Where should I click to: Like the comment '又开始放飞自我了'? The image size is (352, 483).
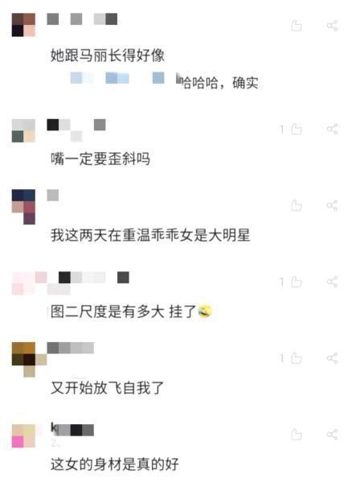click(297, 358)
